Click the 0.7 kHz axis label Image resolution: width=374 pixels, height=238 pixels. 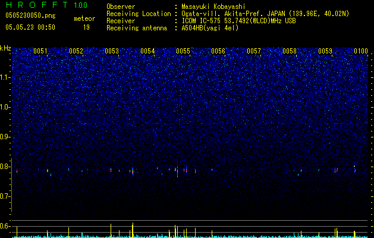(5, 196)
